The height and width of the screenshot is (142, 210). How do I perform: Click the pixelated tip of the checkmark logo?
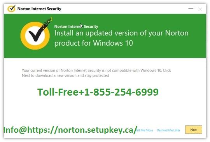pyautogui.click(x=49, y=20)
